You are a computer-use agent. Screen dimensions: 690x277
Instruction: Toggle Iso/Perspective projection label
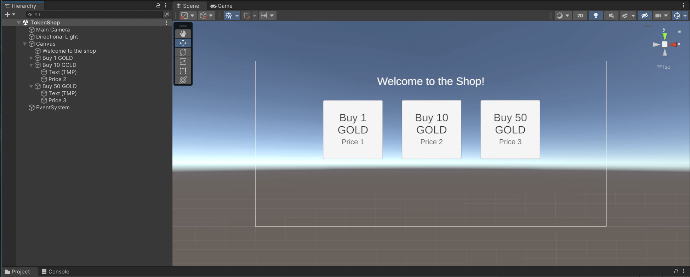click(x=664, y=67)
